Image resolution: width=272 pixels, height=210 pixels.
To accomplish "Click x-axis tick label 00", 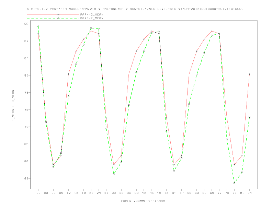I will (38, 193).
